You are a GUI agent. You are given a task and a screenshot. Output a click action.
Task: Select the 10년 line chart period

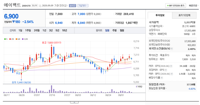coord(64,30)
